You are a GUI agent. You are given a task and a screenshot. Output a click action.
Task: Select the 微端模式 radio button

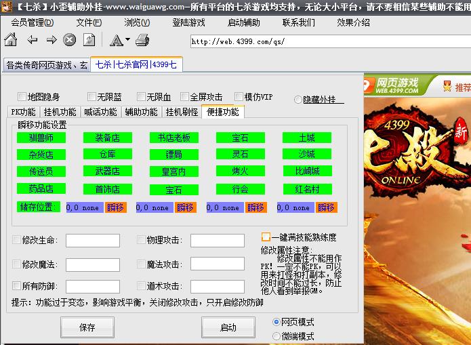click(276, 336)
